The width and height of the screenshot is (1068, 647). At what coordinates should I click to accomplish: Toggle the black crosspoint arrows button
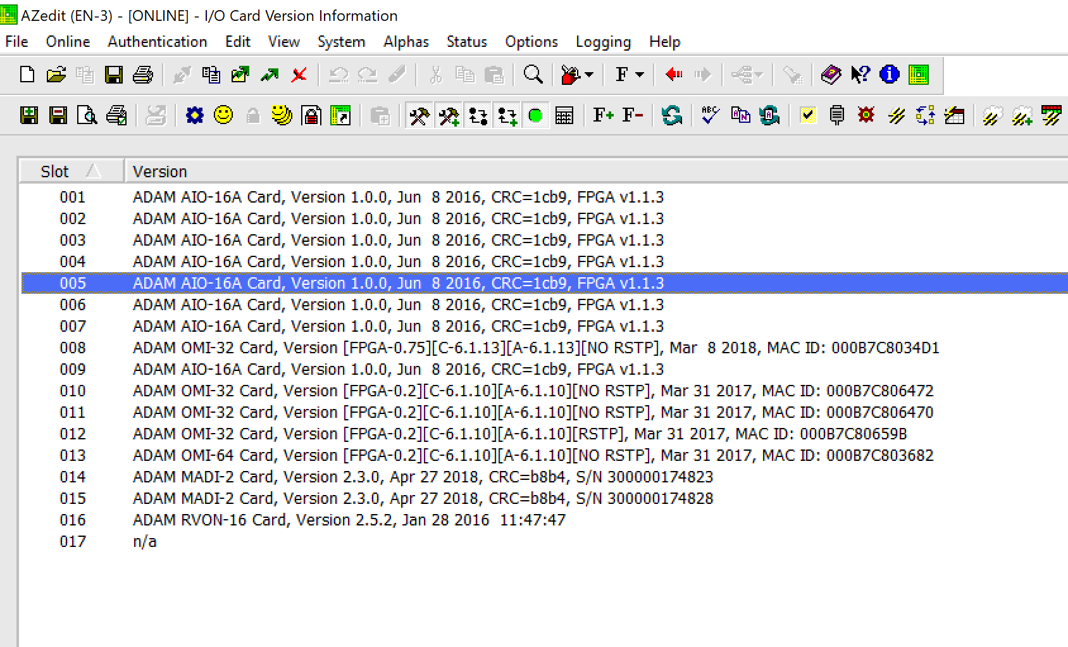[478, 115]
